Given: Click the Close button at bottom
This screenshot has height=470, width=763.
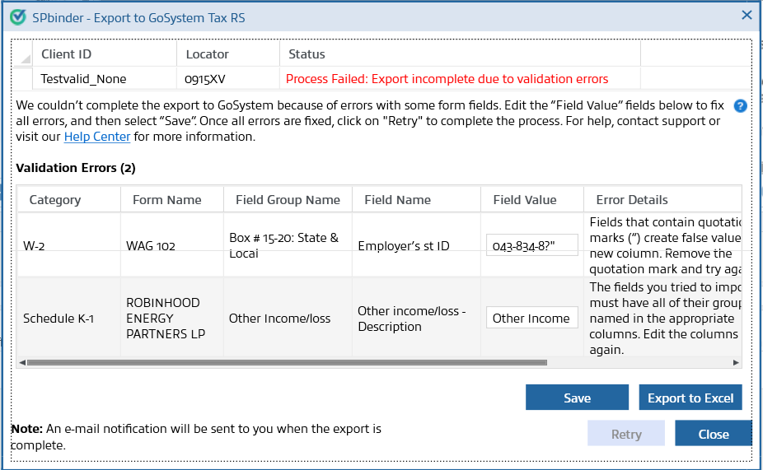Looking at the screenshot, I should pos(713,434).
